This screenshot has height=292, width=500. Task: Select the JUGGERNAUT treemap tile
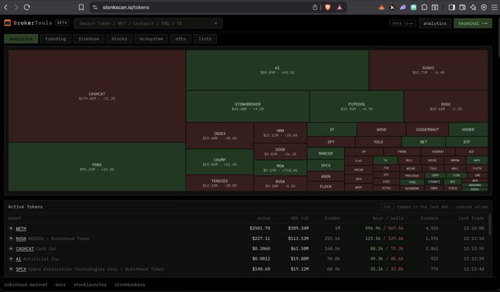pyautogui.click(x=427, y=129)
